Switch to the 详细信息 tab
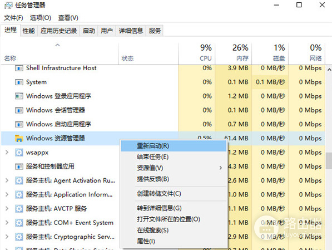The height and width of the screenshot is (250, 332). click(x=131, y=31)
